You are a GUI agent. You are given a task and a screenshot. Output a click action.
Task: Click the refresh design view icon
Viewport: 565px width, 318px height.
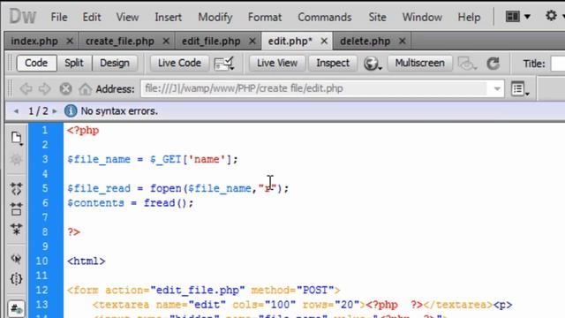[x=493, y=64]
